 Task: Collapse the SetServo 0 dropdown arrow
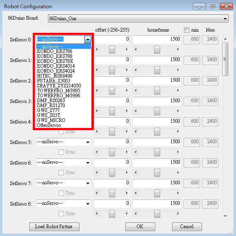click(x=88, y=39)
